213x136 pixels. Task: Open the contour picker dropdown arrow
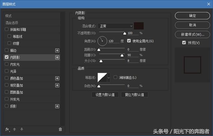tap(109, 78)
